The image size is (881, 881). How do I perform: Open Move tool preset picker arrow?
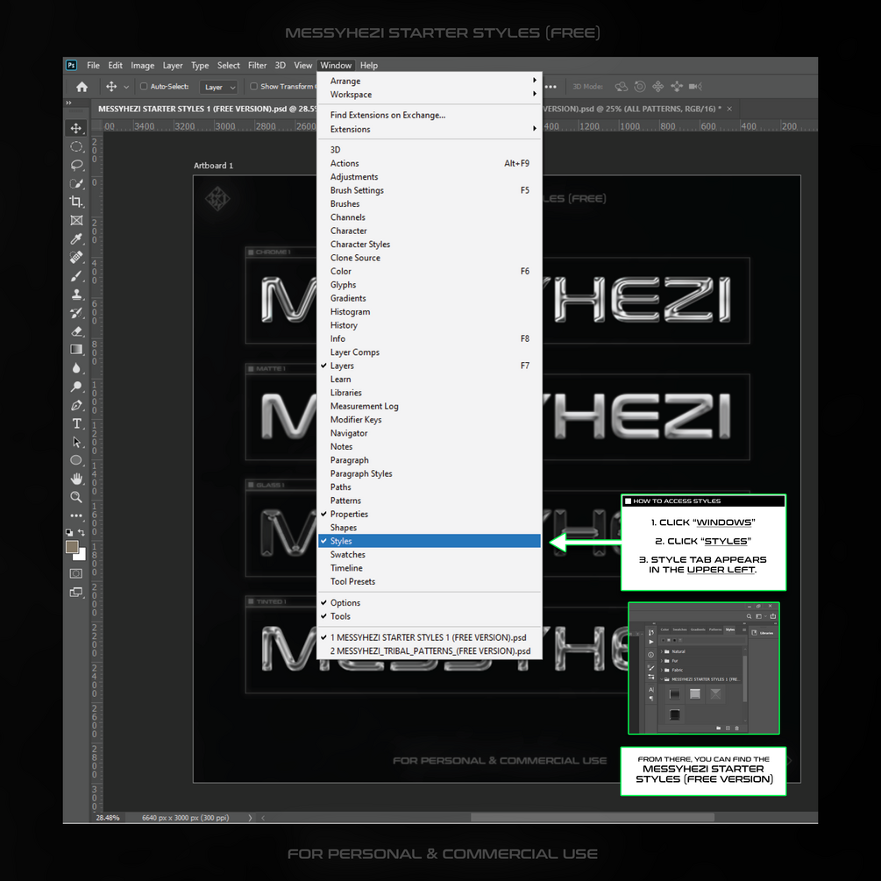click(x=126, y=87)
